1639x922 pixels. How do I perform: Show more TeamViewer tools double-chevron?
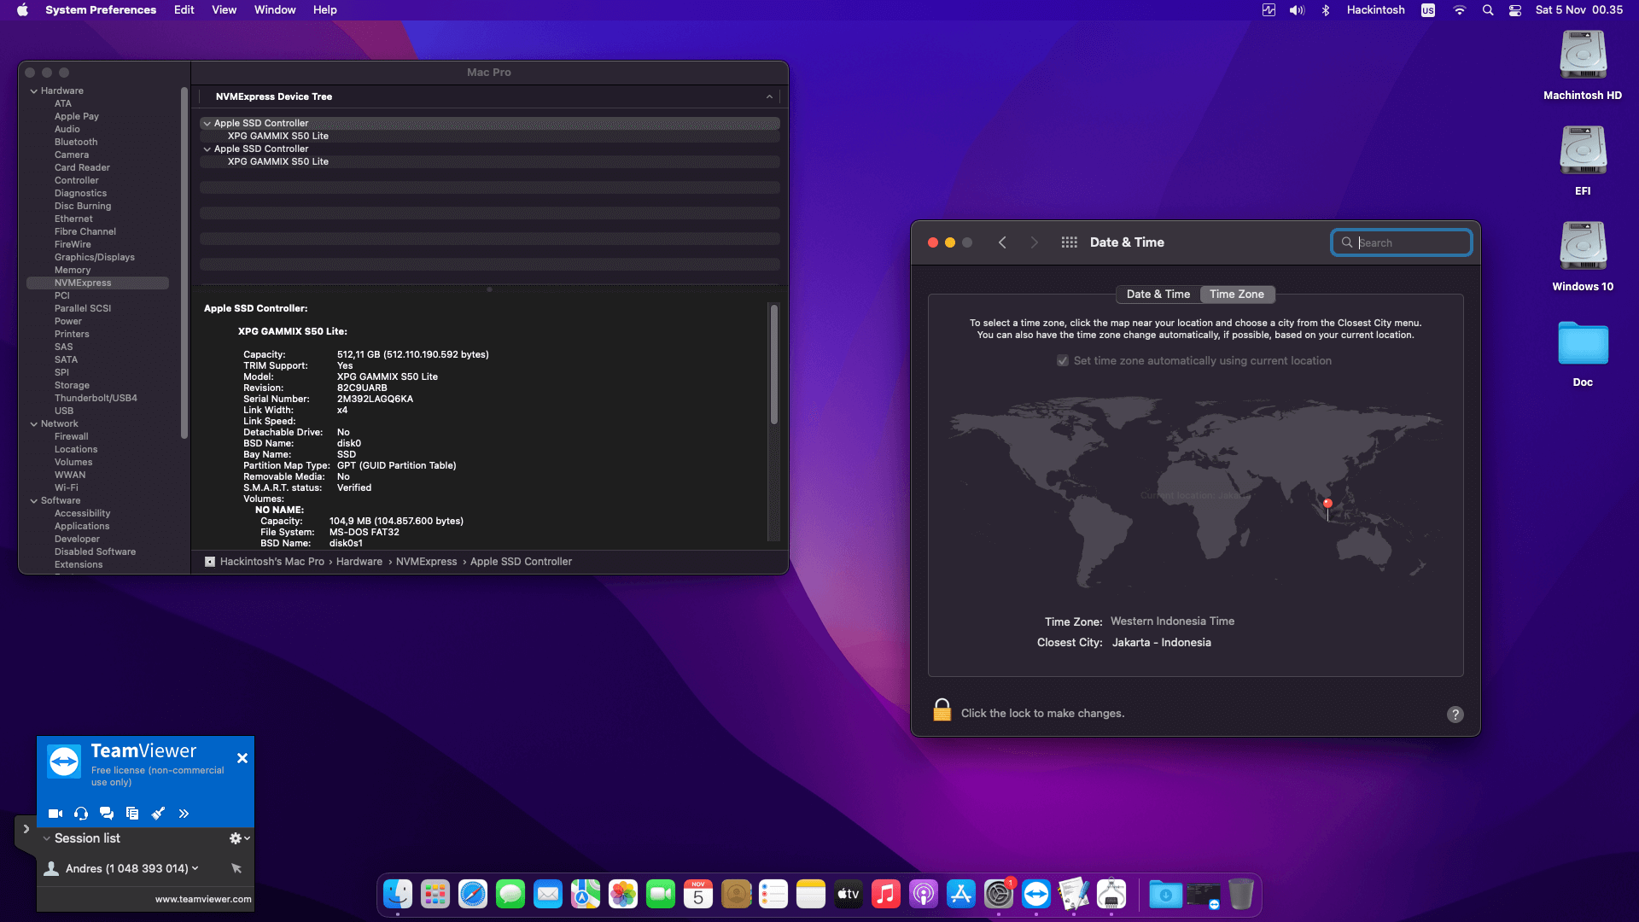tap(184, 814)
